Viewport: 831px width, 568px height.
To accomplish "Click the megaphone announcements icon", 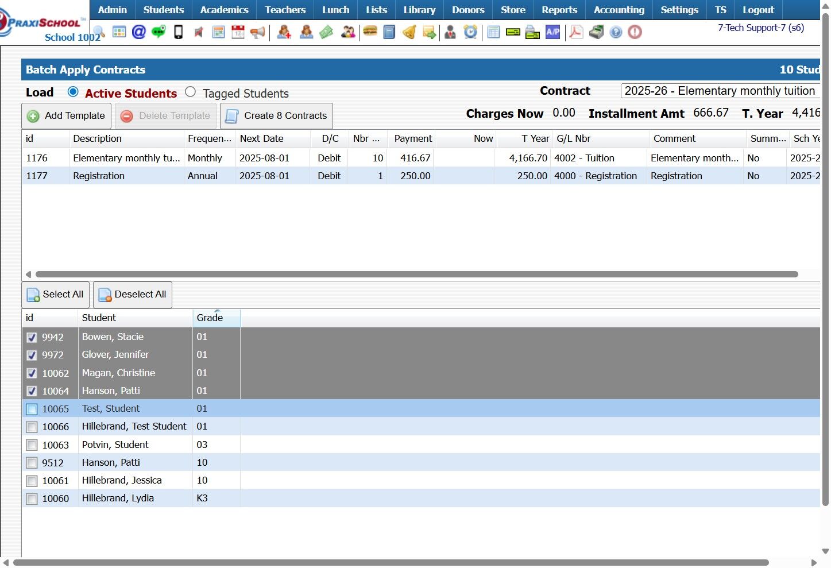I will pyautogui.click(x=258, y=32).
